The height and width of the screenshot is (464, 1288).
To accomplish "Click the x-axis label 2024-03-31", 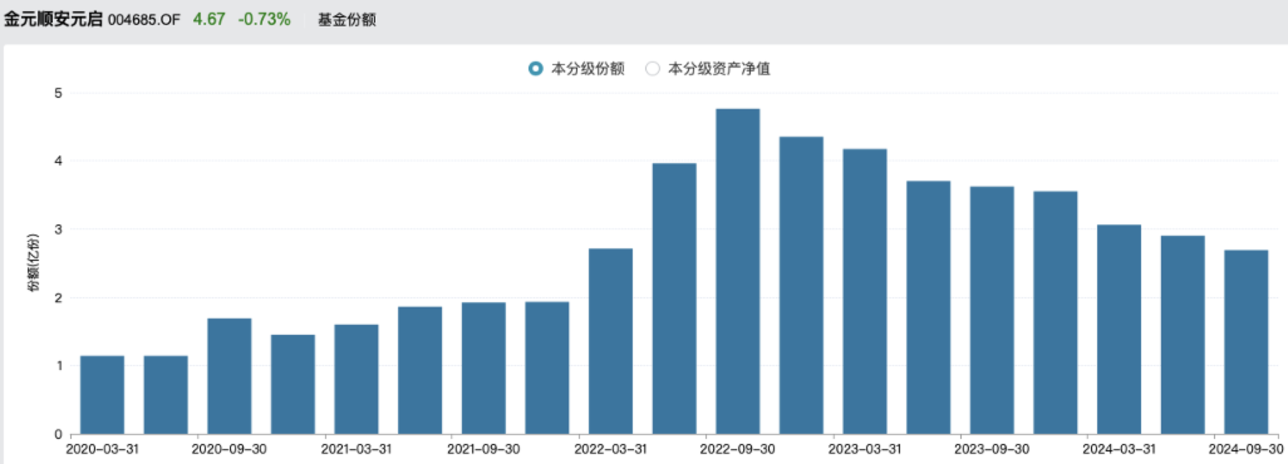I will pyautogui.click(x=1119, y=450).
